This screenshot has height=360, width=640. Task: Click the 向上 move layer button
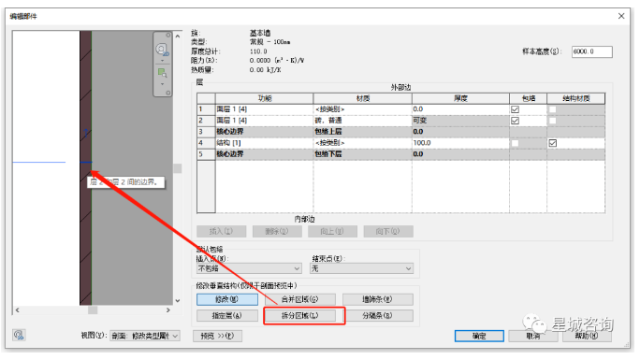coord(333,231)
